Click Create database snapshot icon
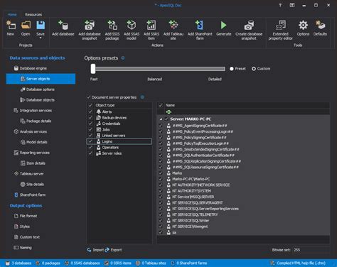The width and height of the screenshot is (337, 267). pos(249,25)
